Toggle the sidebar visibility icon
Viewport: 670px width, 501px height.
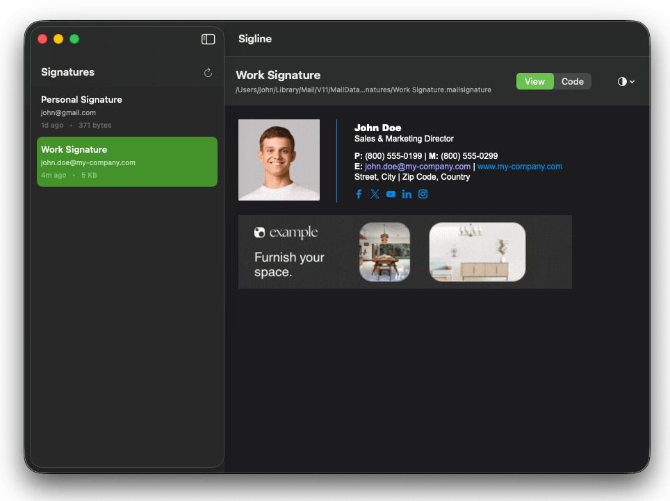coord(208,39)
